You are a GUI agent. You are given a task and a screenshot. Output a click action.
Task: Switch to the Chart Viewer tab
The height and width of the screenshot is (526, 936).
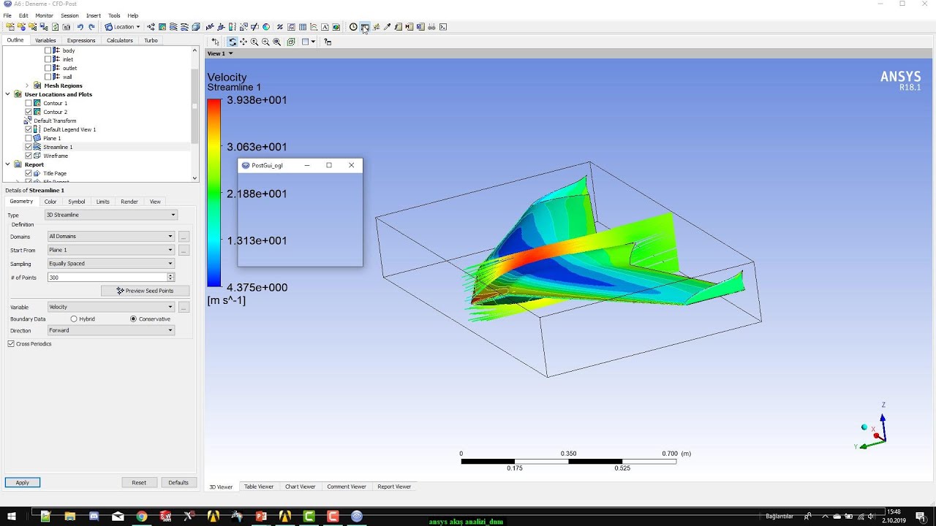point(300,487)
